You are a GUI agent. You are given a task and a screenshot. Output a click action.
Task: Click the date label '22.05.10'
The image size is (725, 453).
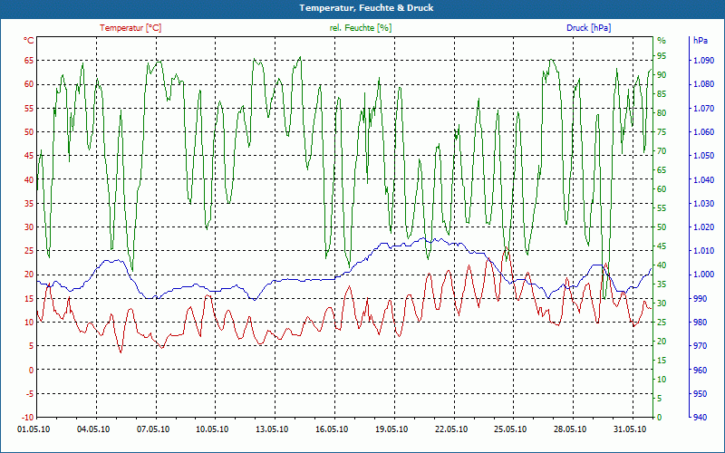tap(451, 429)
